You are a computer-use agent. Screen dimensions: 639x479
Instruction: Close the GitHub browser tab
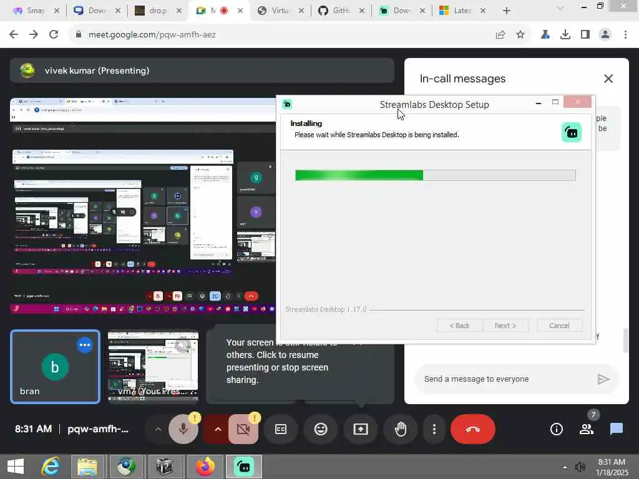pos(362,11)
